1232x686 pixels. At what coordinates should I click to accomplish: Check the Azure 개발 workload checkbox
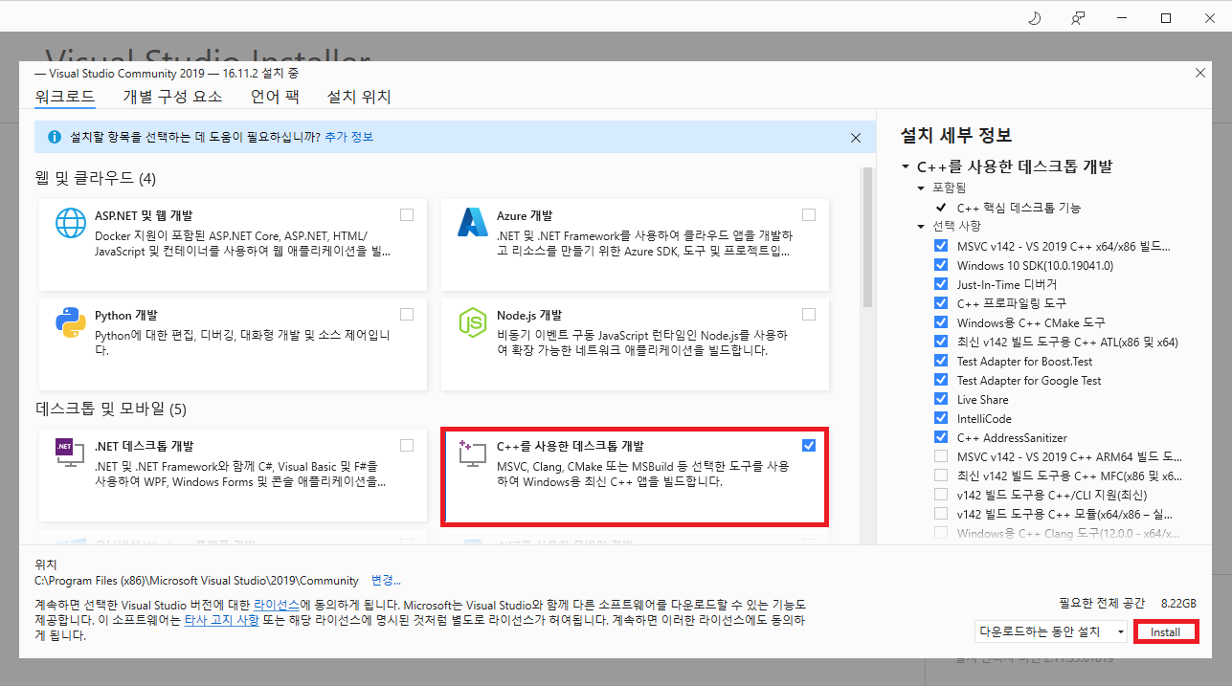(809, 214)
